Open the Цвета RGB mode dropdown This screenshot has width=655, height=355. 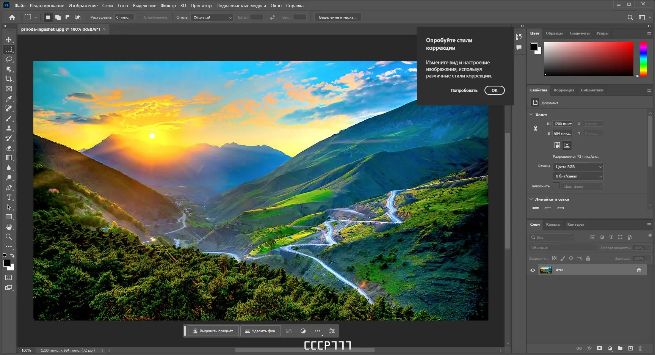[577, 167]
